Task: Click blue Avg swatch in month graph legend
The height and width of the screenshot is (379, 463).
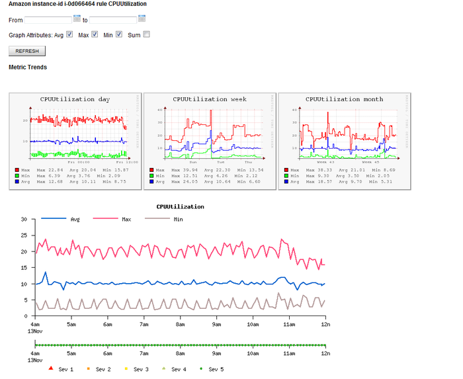Action: [286, 181]
